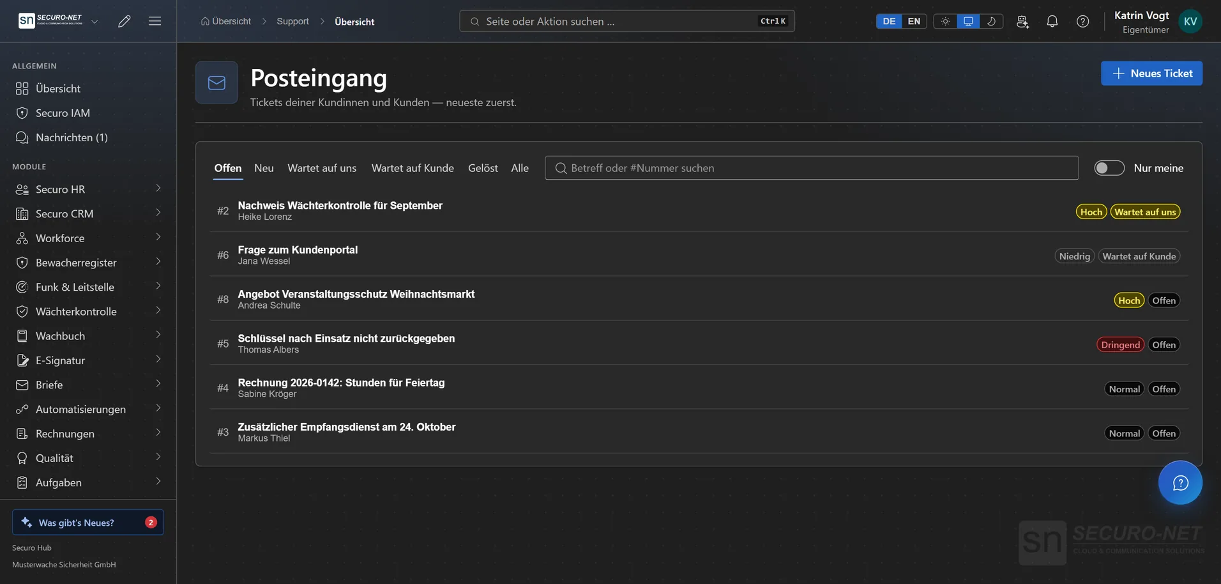Select the light theme sun icon

(x=945, y=21)
